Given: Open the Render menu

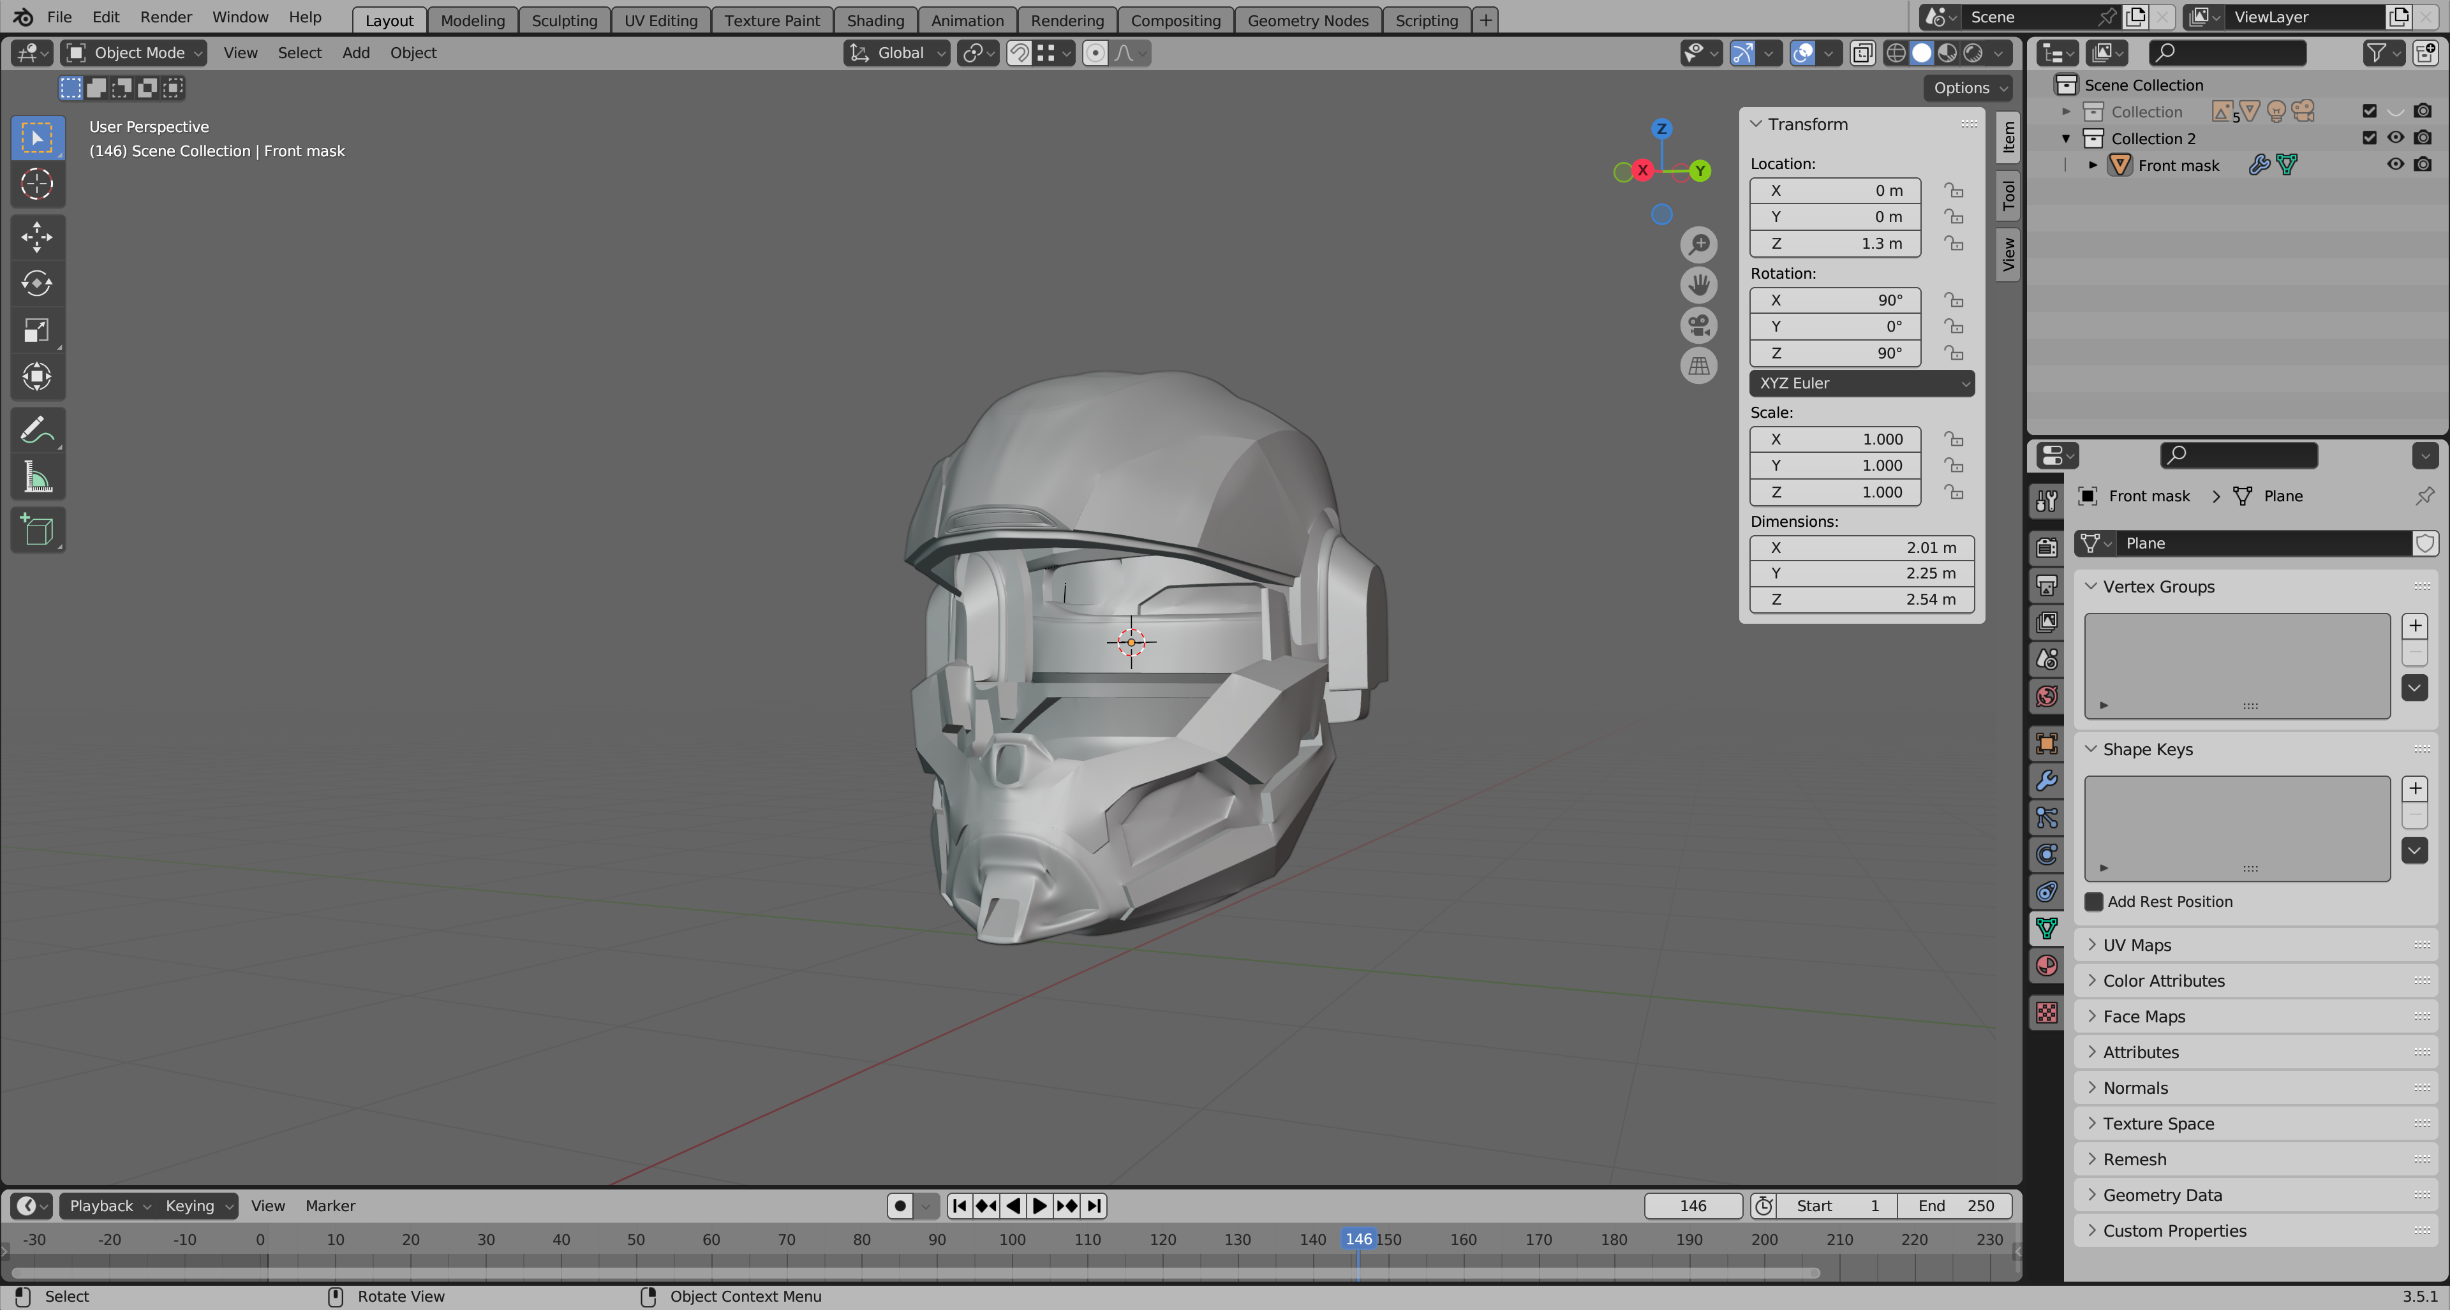Looking at the screenshot, I should tap(165, 17).
